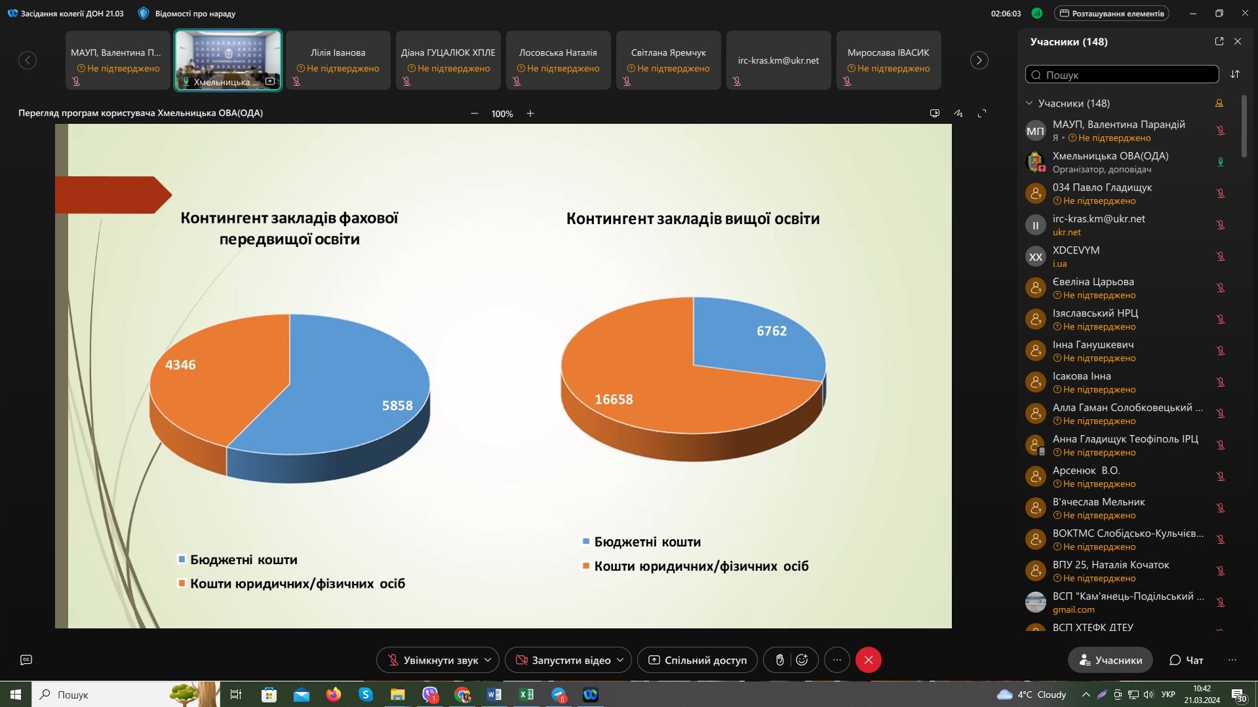Expand audio options arrow beside Увімкнути звук

pos(488,660)
